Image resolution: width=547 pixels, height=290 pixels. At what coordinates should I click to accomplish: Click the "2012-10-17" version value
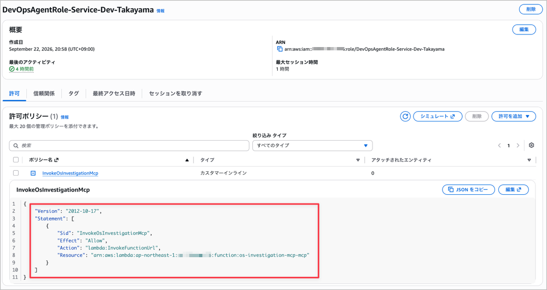point(83,211)
